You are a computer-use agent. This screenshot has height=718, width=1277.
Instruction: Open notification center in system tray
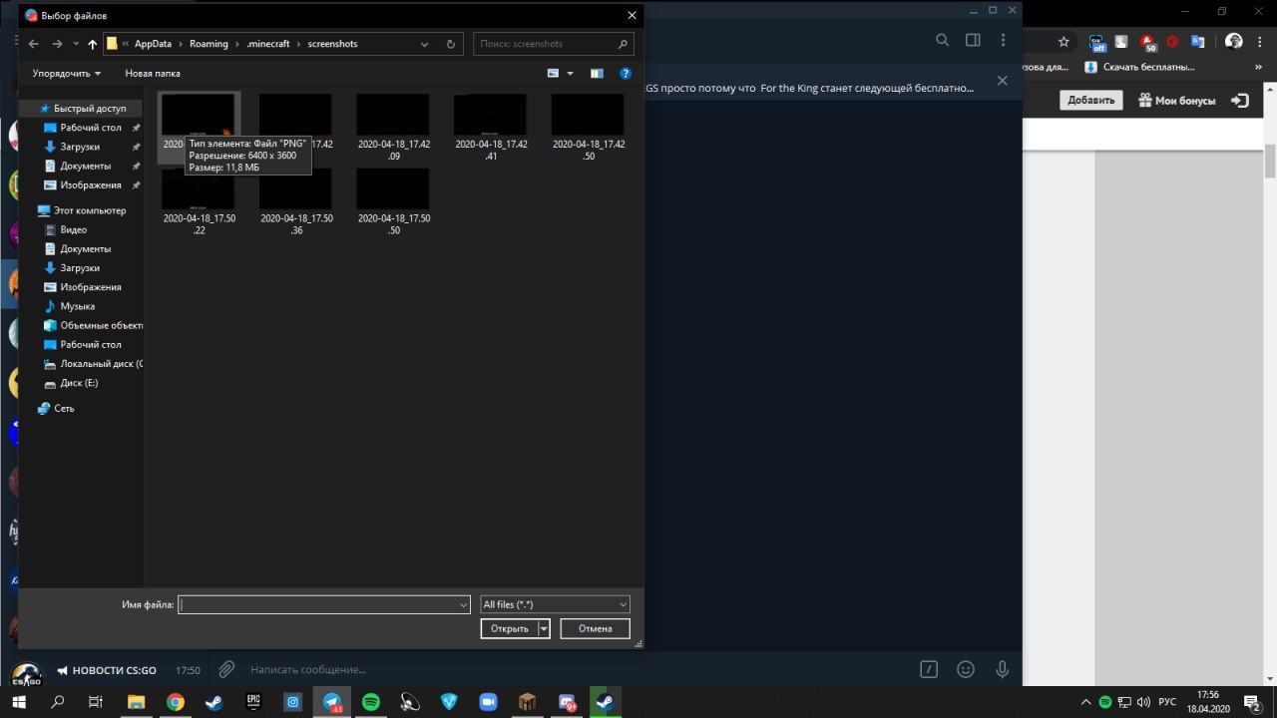1252,702
